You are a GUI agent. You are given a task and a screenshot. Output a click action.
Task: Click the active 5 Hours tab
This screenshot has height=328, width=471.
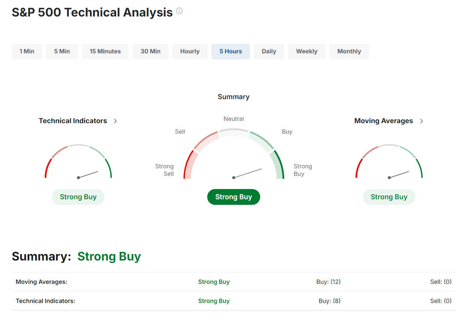tap(230, 51)
